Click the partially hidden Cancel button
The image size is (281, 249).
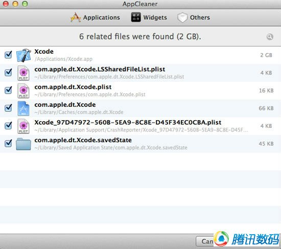tap(205, 241)
